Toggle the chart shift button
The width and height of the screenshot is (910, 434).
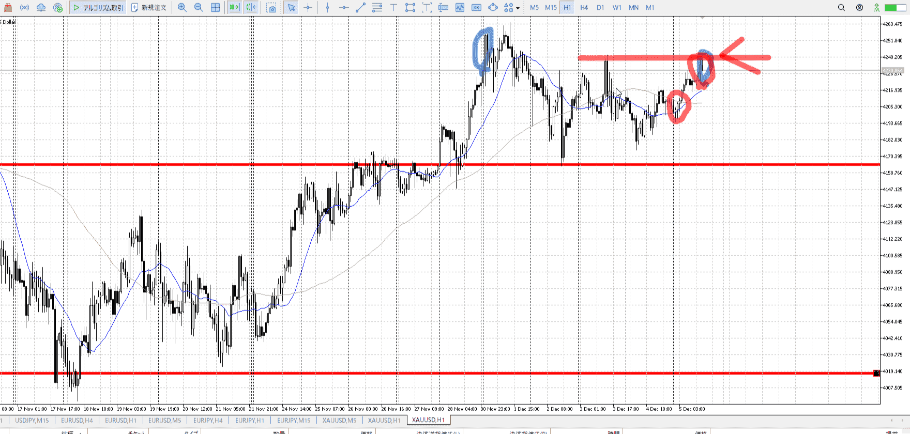pyautogui.click(x=251, y=8)
